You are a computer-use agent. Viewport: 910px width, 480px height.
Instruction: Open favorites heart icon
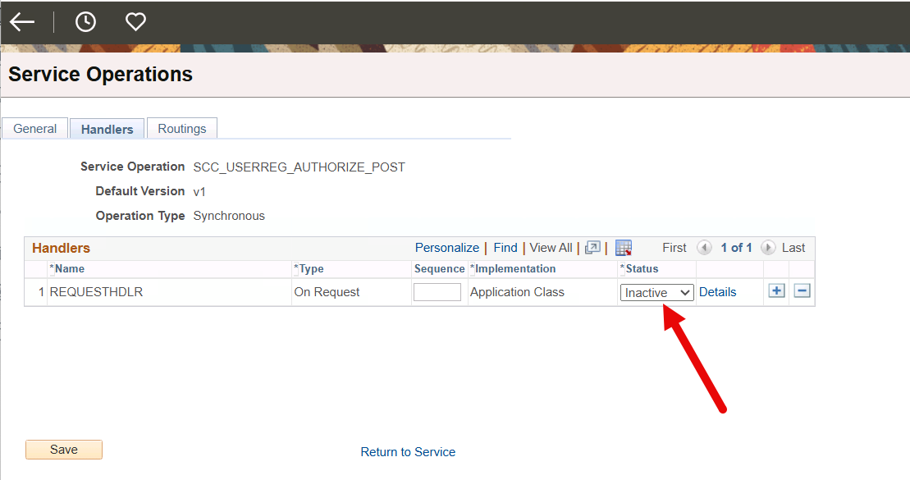[135, 22]
